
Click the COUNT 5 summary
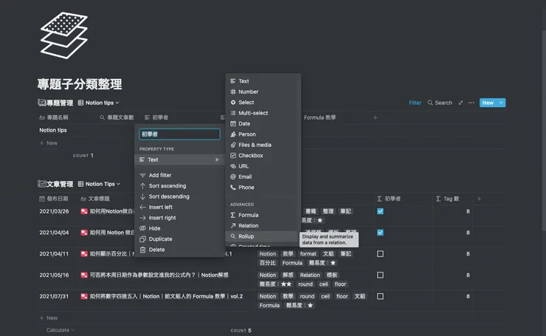coord(241,330)
